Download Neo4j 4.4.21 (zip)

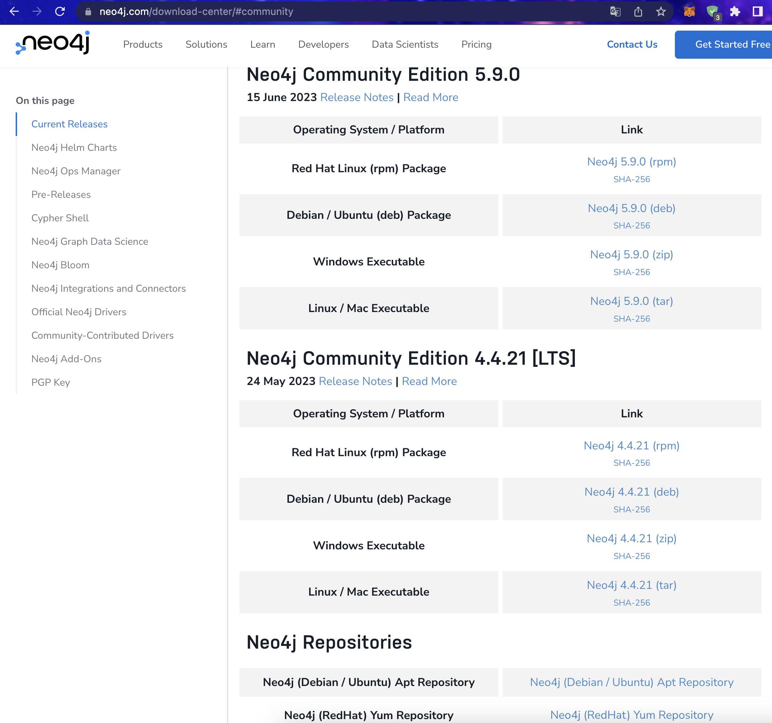(x=631, y=539)
